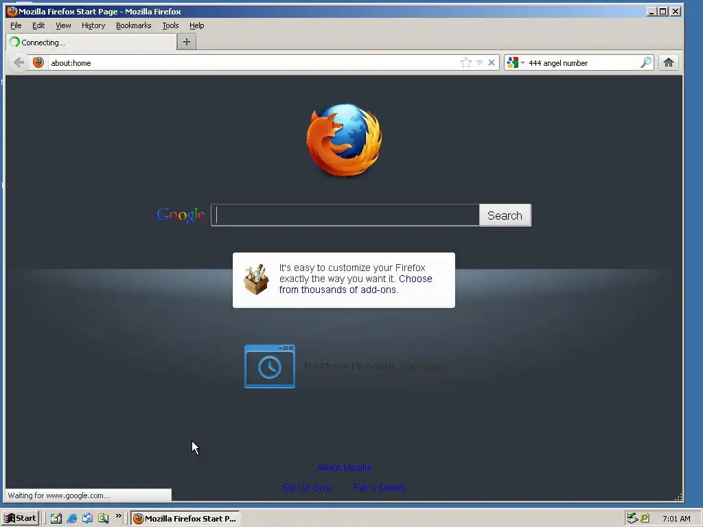Click the Restore Previous Session icon

(269, 366)
